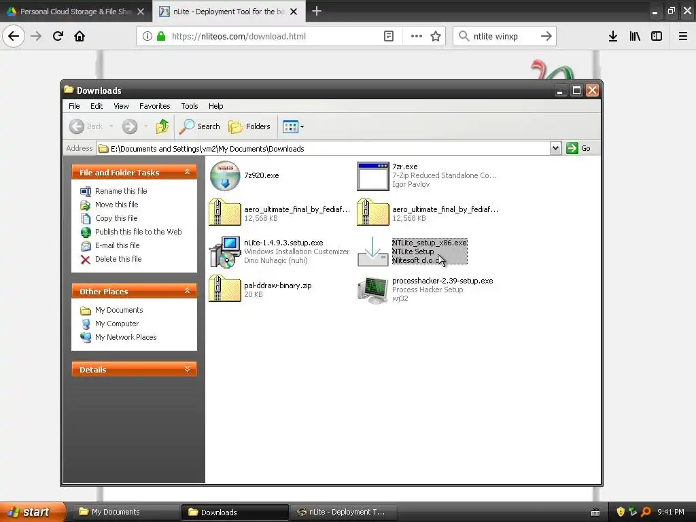Close the nLite Deployment Tool tab
Viewport: 696px width, 522px height.
point(294,12)
